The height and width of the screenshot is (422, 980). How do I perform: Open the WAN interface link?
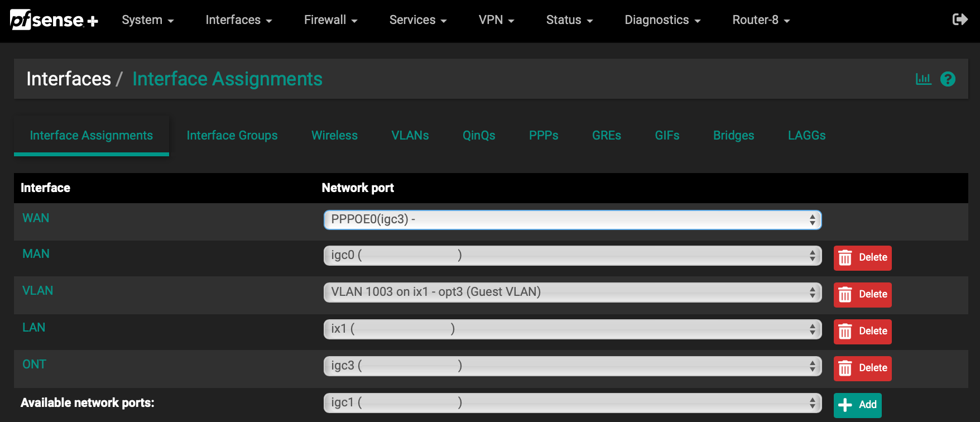pyautogui.click(x=36, y=218)
